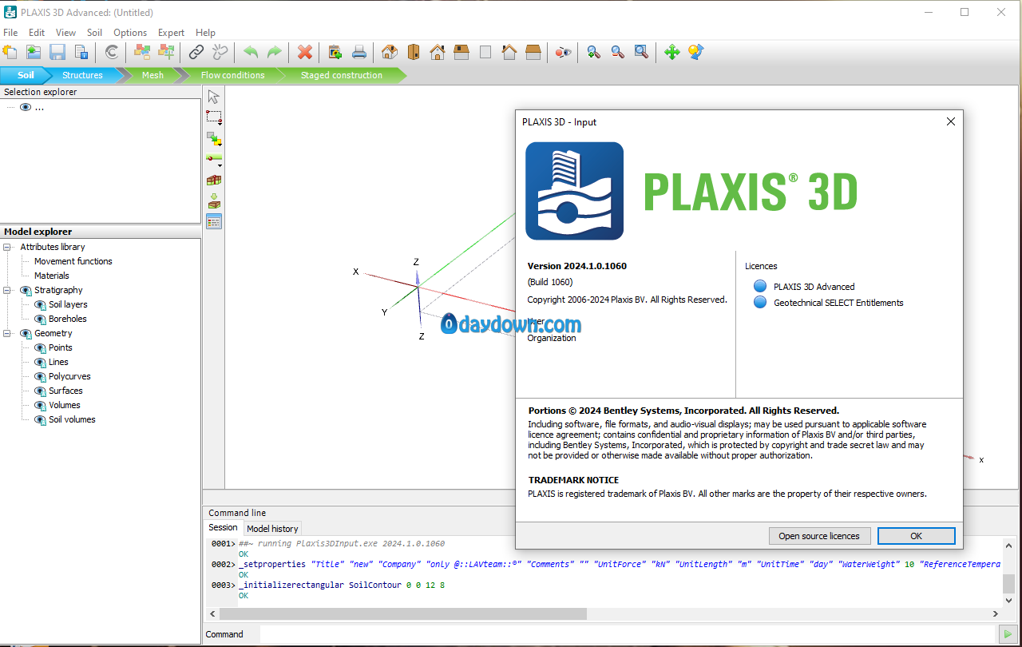1022x647 pixels.
Task: Click the move object tool icon
Action: click(213, 139)
